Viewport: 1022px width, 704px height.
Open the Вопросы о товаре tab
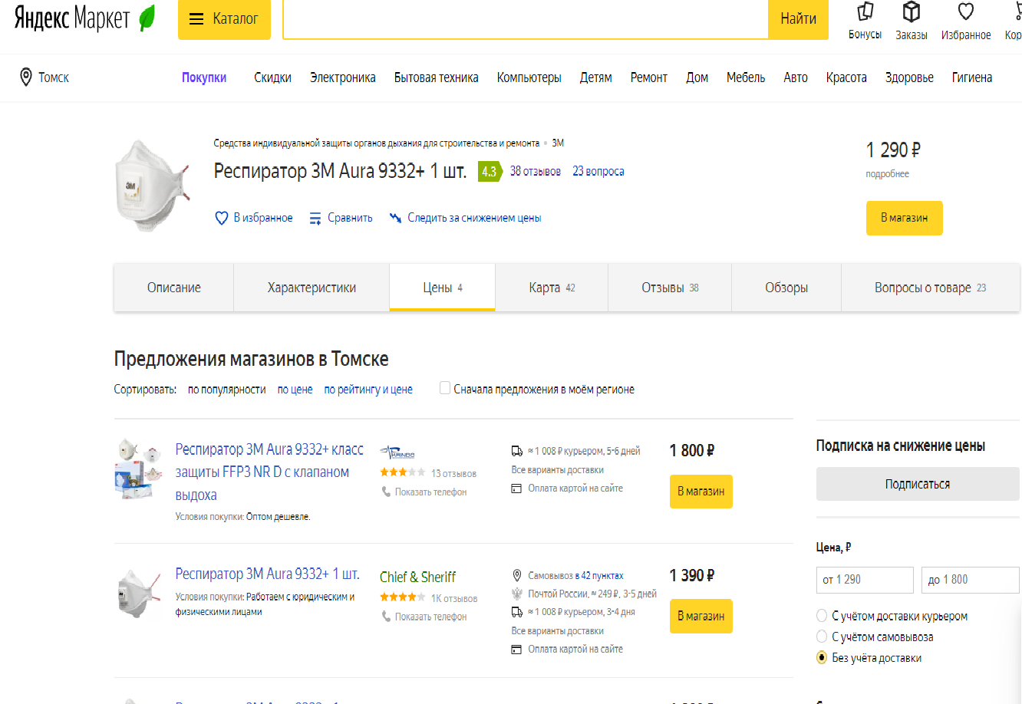point(931,288)
